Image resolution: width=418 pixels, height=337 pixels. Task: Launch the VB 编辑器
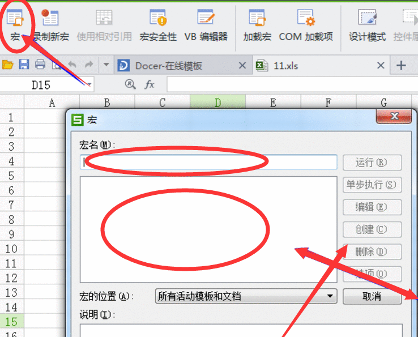[206, 25]
